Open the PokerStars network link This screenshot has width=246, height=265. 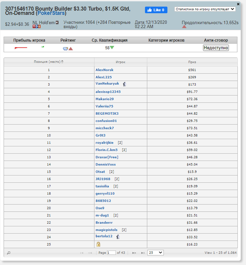click(x=51, y=13)
